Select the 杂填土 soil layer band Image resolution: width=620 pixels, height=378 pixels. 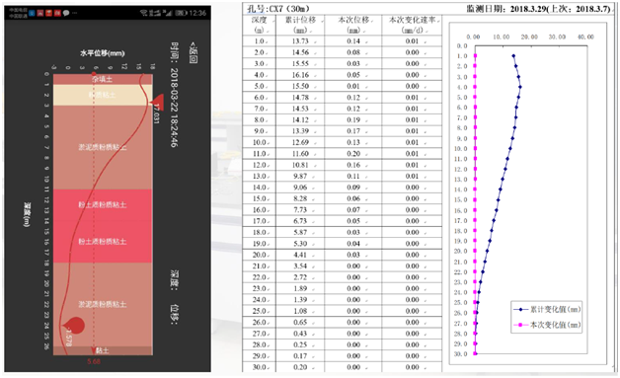click(103, 79)
